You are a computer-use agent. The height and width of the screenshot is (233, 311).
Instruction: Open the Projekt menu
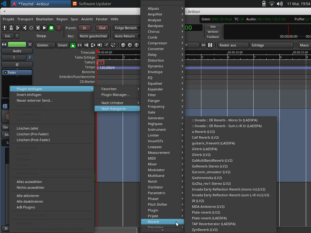click(9, 19)
